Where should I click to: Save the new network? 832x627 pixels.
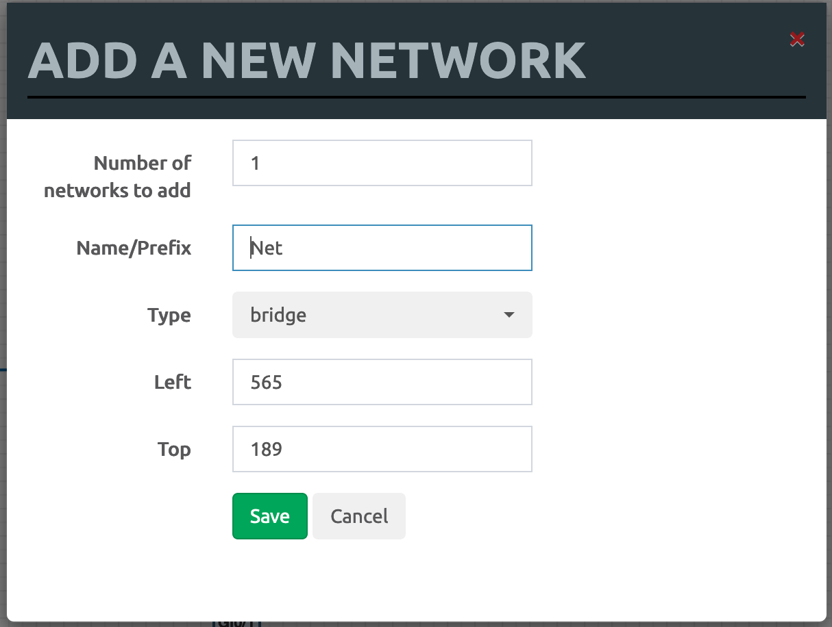pyautogui.click(x=269, y=516)
